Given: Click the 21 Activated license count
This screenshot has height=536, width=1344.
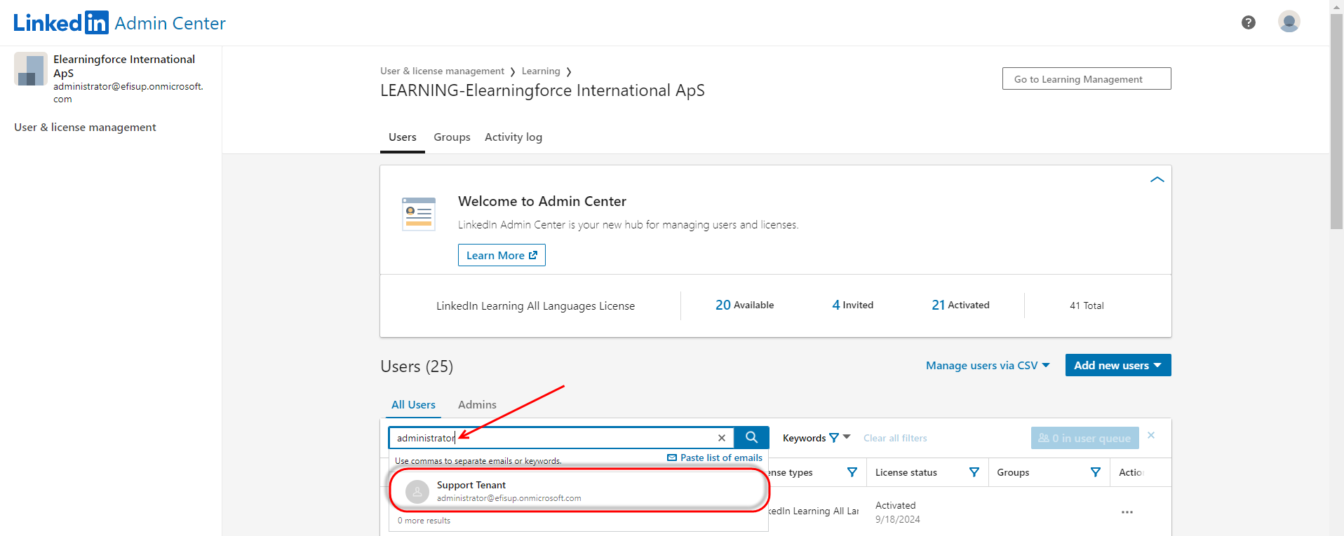Looking at the screenshot, I should coord(960,305).
